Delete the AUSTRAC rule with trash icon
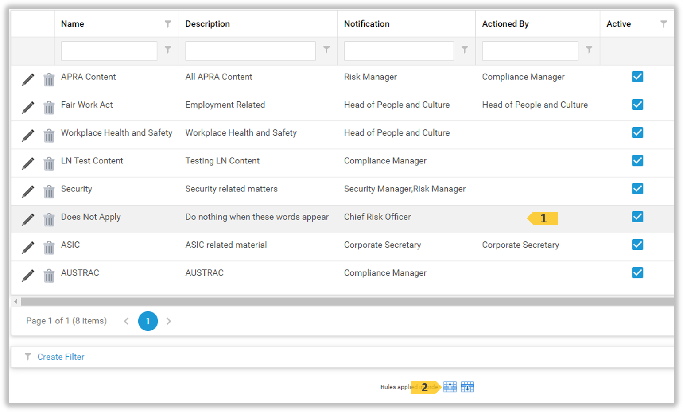The width and height of the screenshot is (683, 412). (49, 276)
